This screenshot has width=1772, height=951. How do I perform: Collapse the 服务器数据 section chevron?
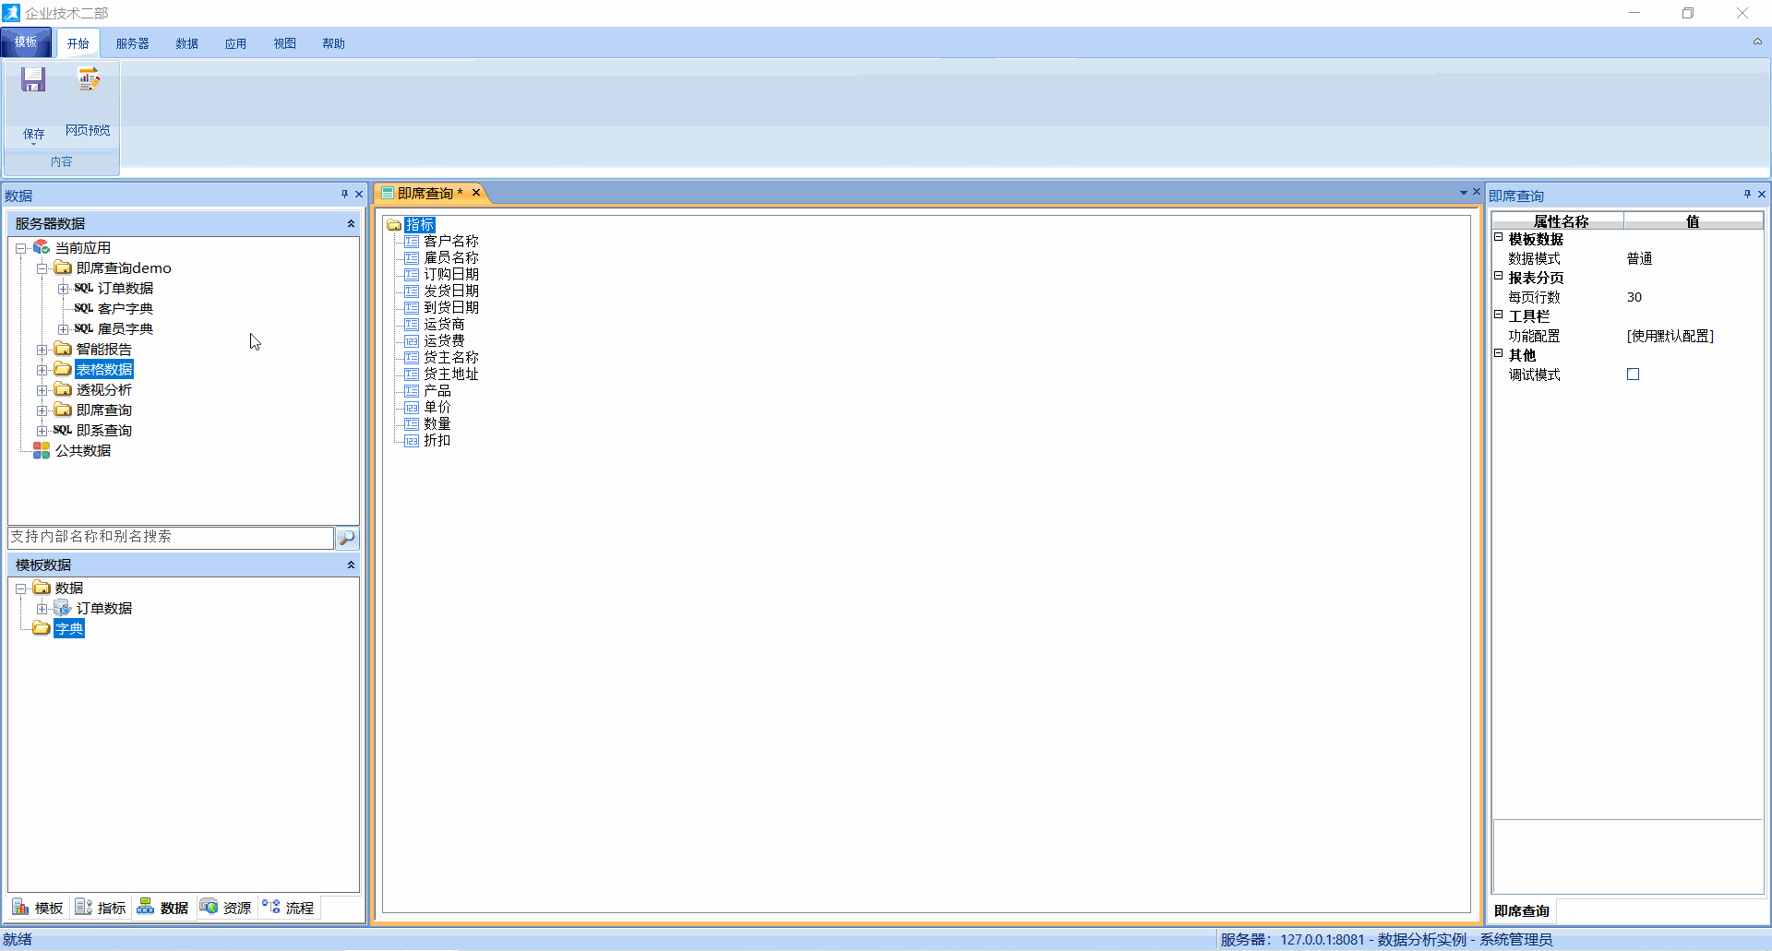(351, 224)
